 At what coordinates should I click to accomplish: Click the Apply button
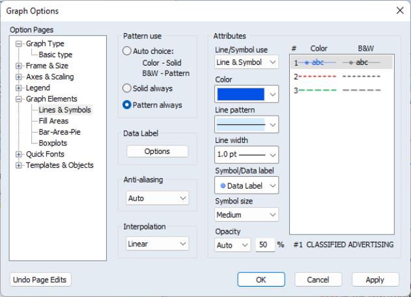point(375,279)
